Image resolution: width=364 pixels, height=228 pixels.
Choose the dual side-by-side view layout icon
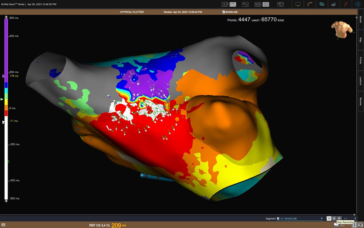tap(258, 4)
